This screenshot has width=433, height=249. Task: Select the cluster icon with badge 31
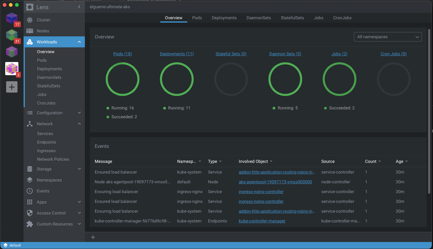(x=12, y=35)
